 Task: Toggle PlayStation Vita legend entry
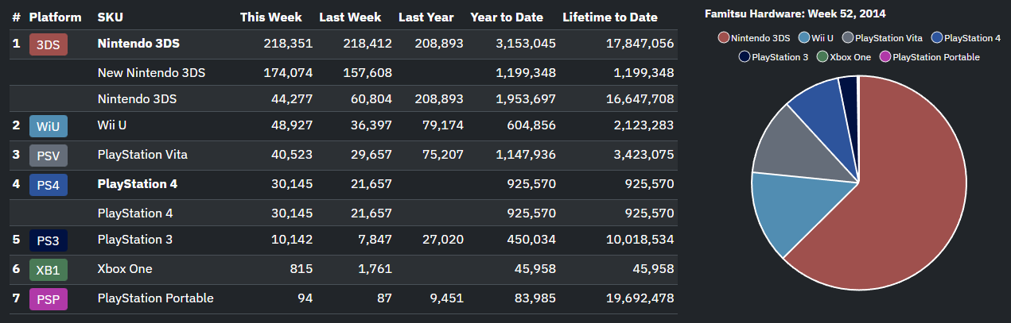883,37
